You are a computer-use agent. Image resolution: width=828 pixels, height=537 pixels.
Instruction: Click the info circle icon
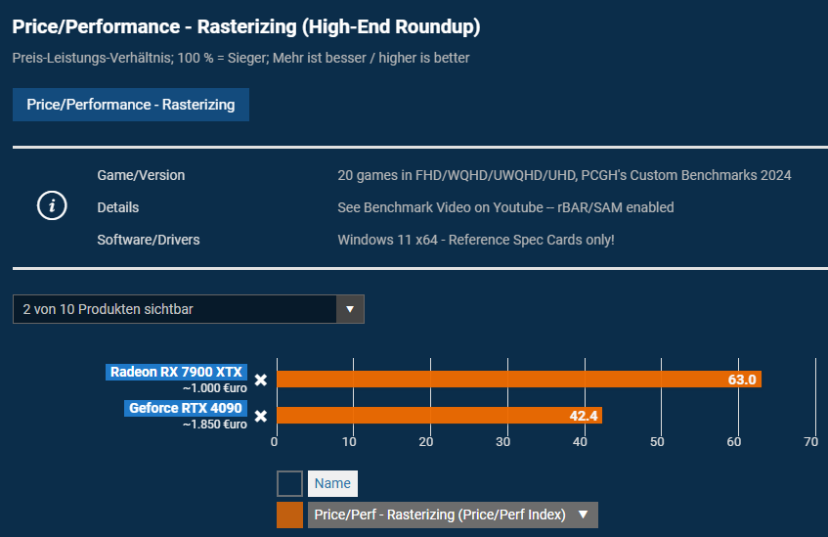tap(52, 205)
